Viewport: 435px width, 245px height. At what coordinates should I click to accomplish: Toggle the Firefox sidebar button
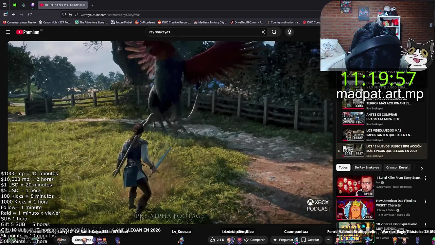5,15
